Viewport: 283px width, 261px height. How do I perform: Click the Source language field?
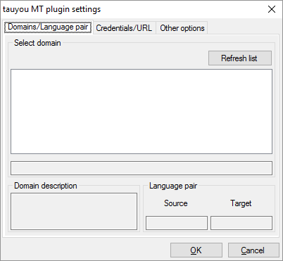click(177, 223)
